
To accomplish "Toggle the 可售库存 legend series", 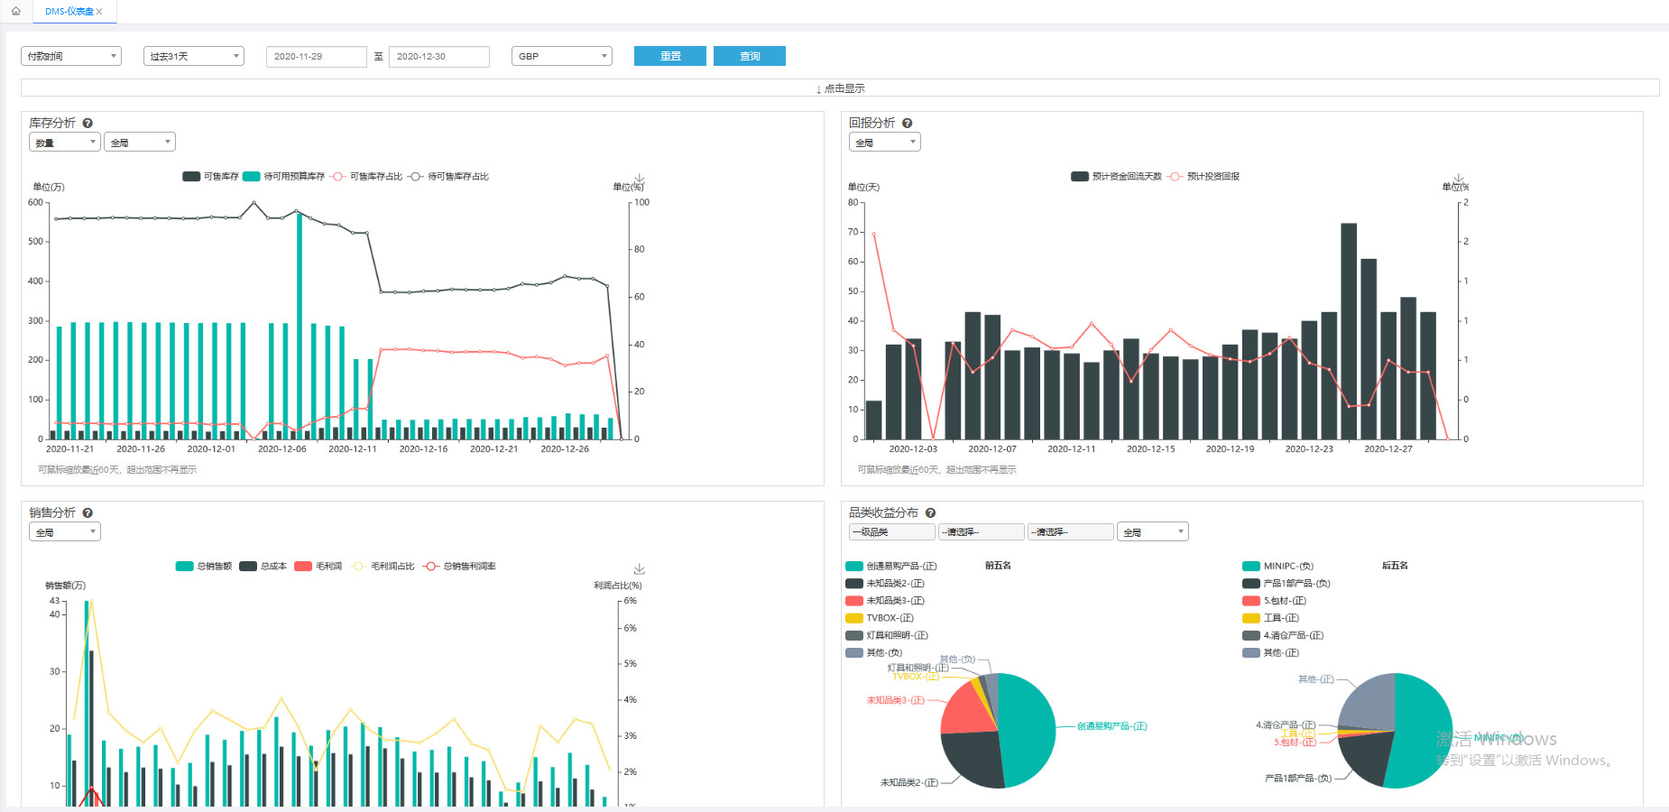I will coord(210,177).
